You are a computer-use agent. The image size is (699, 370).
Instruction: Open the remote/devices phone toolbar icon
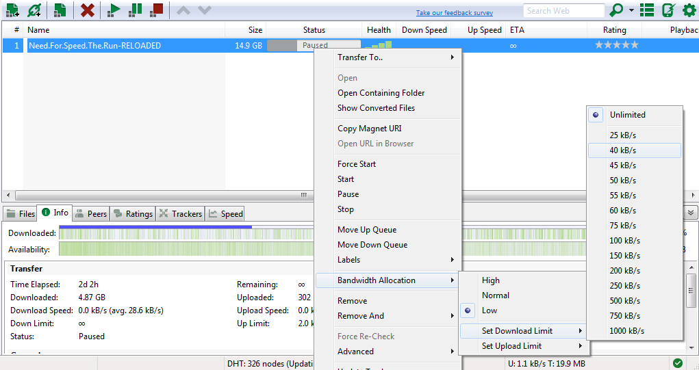click(x=668, y=10)
